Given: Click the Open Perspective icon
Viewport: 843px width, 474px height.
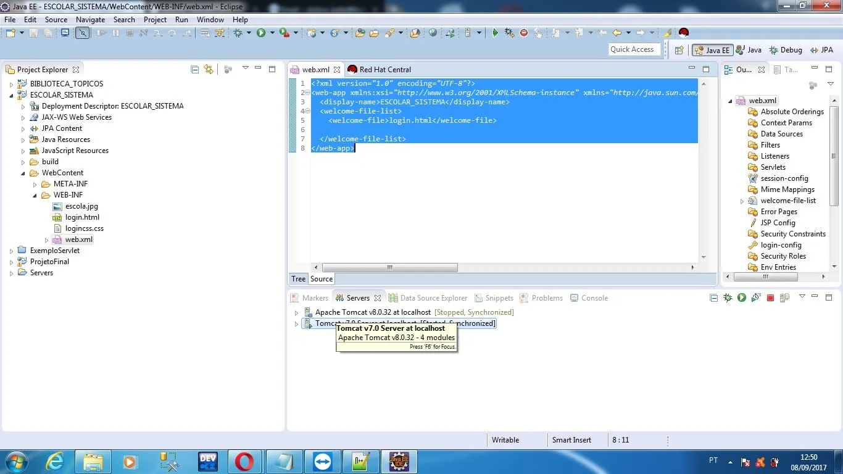Looking at the screenshot, I should click(x=679, y=50).
